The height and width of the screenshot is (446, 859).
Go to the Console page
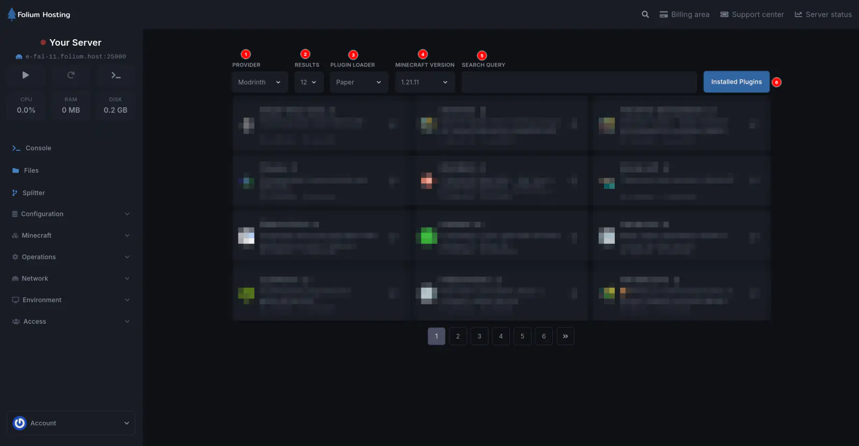click(x=38, y=148)
